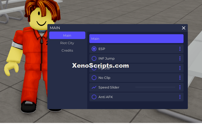Viewport: 202px width, 131px height.
Task: Click the No Clip label
Action: 104,78
